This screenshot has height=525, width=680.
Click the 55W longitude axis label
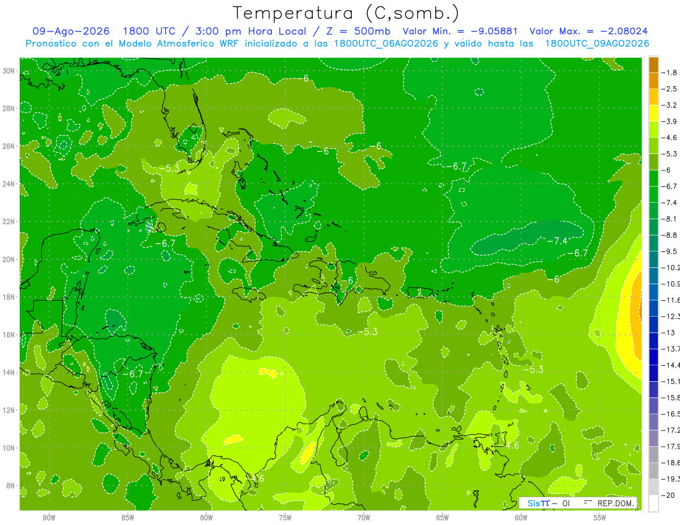600,518
